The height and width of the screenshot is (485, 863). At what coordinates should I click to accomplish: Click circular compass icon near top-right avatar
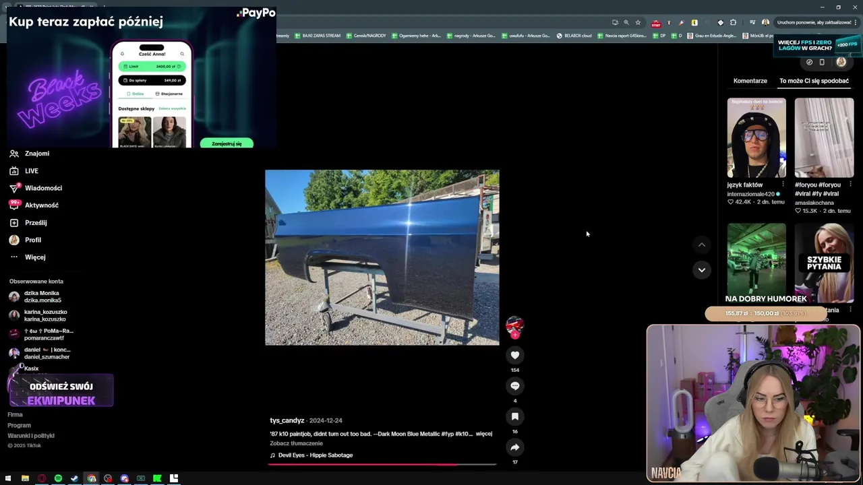point(809,62)
